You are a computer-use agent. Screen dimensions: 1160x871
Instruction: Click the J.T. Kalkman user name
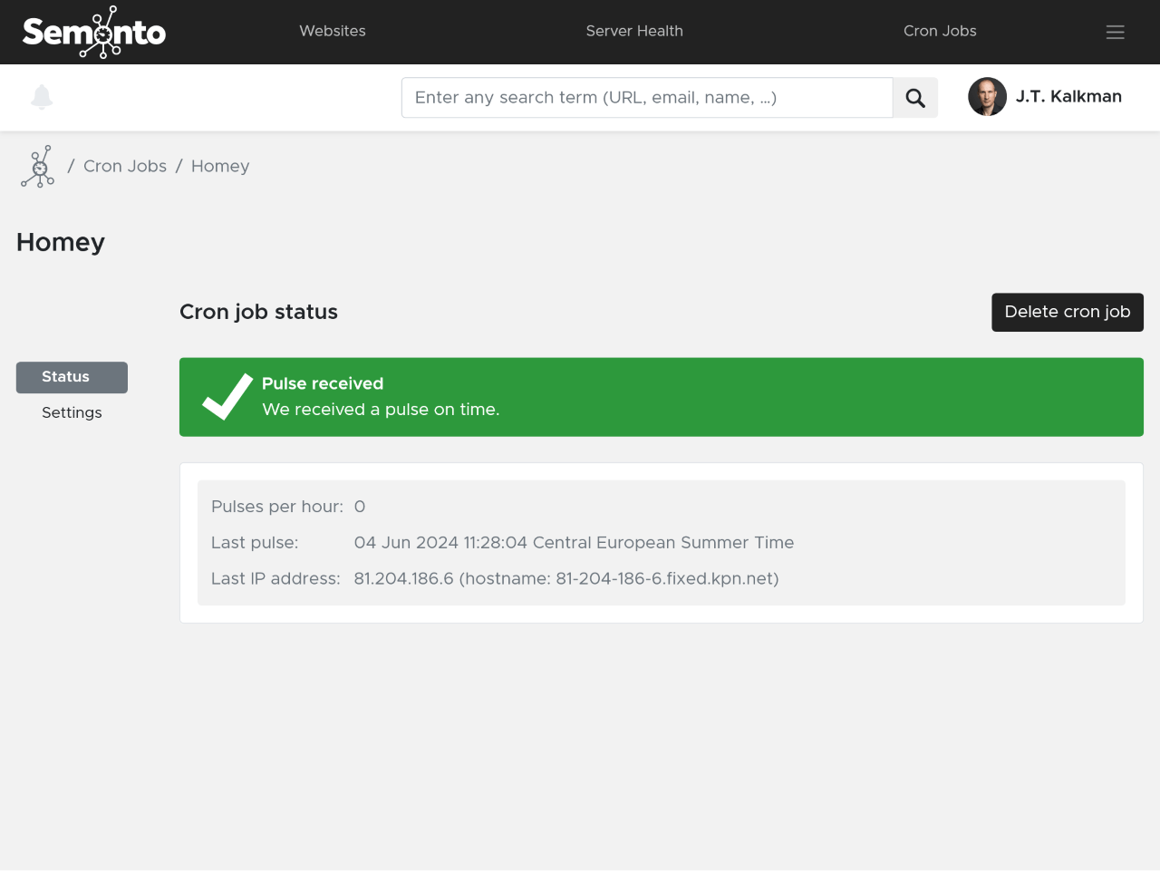pyautogui.click(x=1068, y=97)
